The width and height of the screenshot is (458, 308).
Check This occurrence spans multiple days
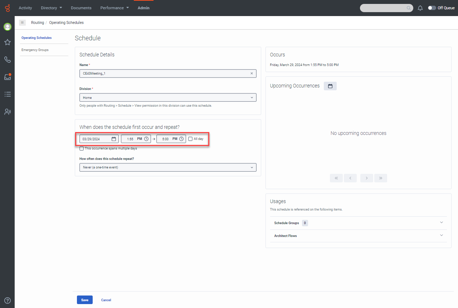click(x=82, y=148)
